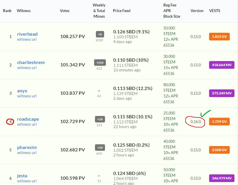Click the 0.124 SBD (6%) price feed
The width and height of the screenshot is (238, 185).
pyautogui.click(x=129, y=173)
